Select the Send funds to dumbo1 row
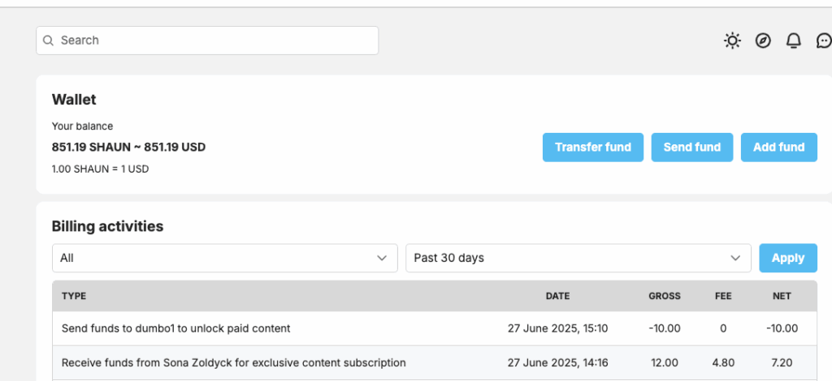Image resolution: width=832 pixels, height=381 pixels. click(x=435, y=328)
